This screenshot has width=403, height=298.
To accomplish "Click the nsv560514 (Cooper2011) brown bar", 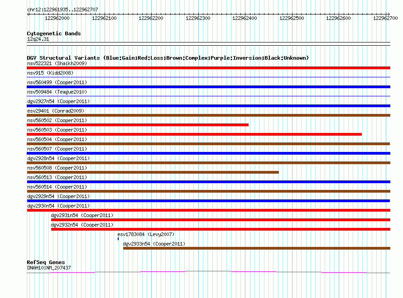I will coord(208,191).
